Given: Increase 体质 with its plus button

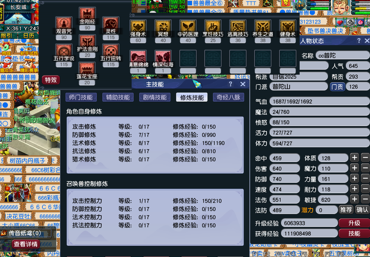Looking at the screenshot, I should coord(355,158).
